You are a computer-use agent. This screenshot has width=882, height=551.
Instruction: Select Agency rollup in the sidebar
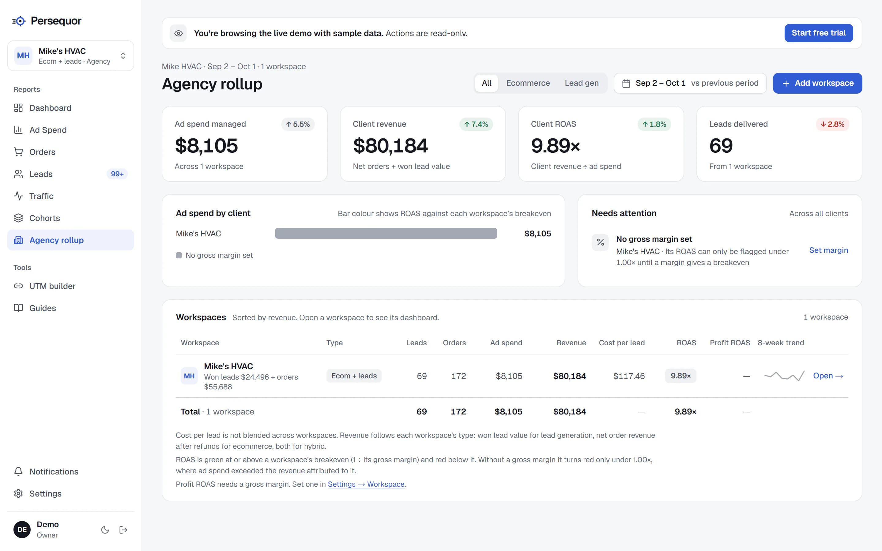(x=71, y=240)
